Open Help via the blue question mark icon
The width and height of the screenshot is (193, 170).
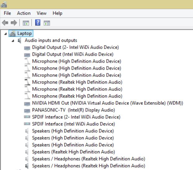pos(37,23)
